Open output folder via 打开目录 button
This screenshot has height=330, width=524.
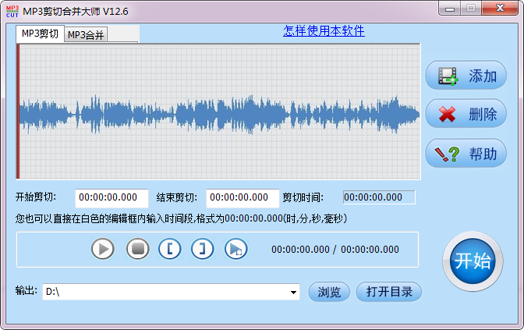(x=389, y=292)
